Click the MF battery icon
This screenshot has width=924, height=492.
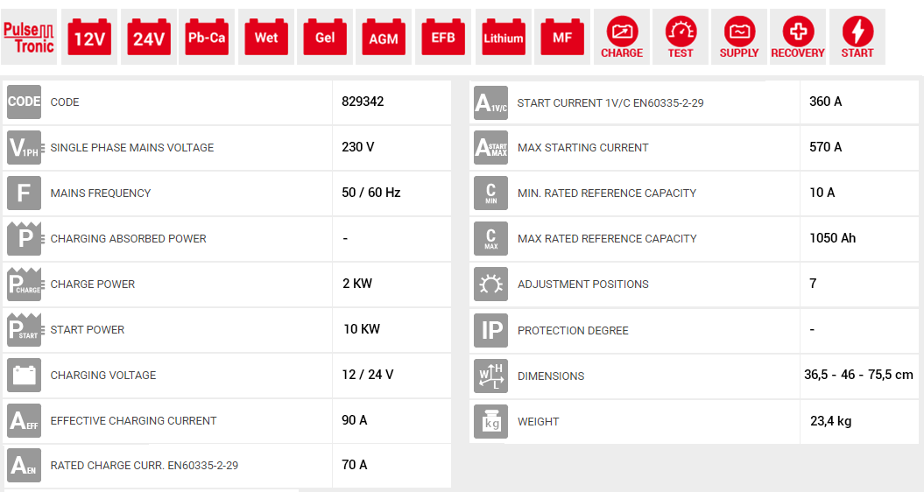[562, 38]
